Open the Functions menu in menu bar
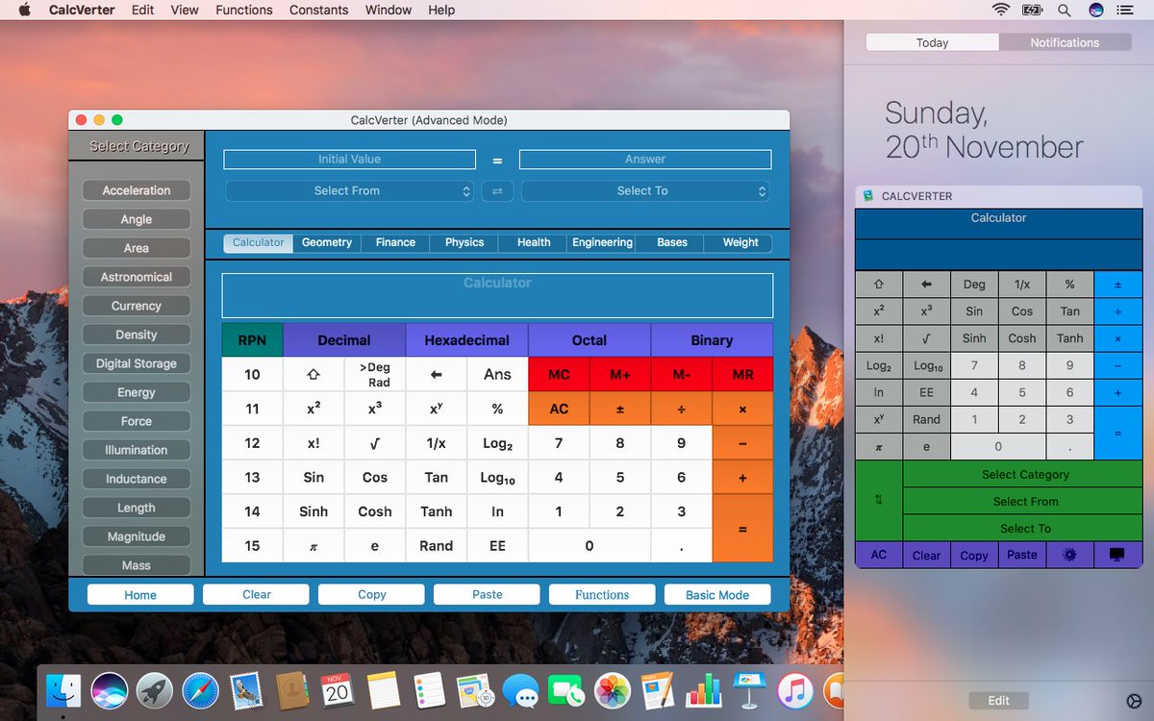1154x721 pixels. coord(244,10)
